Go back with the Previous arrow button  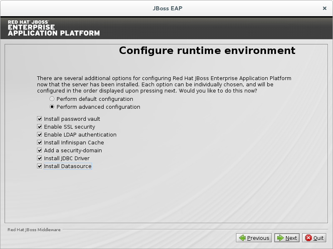tap(254, 238)
